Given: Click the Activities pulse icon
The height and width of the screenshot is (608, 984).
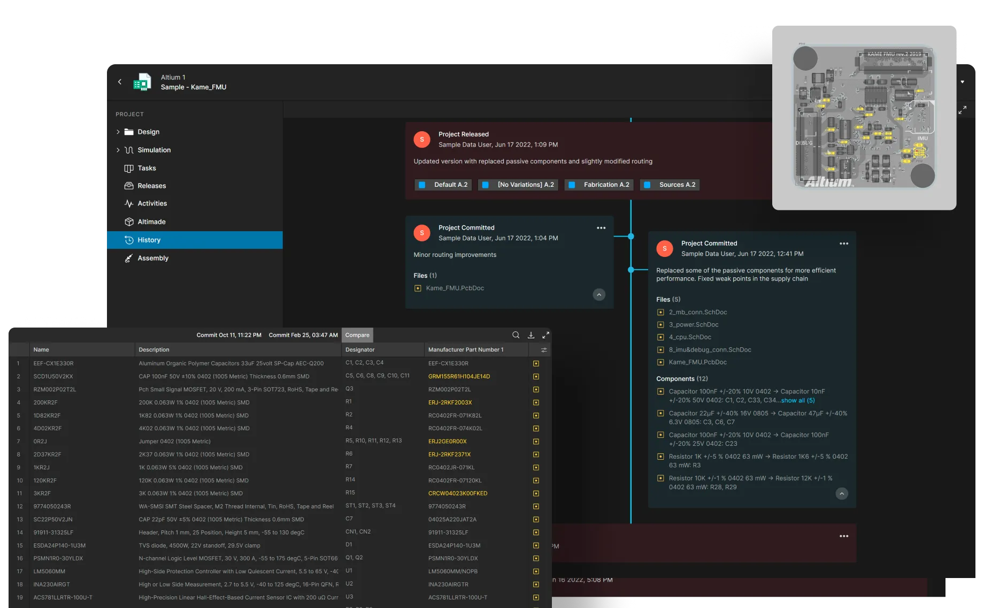Looking at the screenshot, I should pyautogui.click(x=129, y=204).
